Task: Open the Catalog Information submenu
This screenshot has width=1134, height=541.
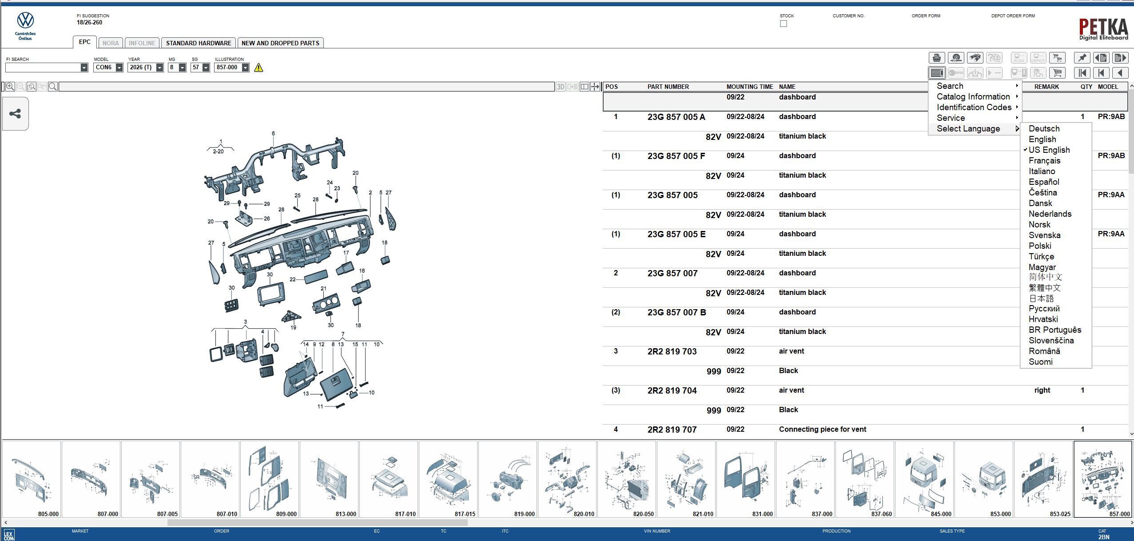Action: click(x=973, y=96)
